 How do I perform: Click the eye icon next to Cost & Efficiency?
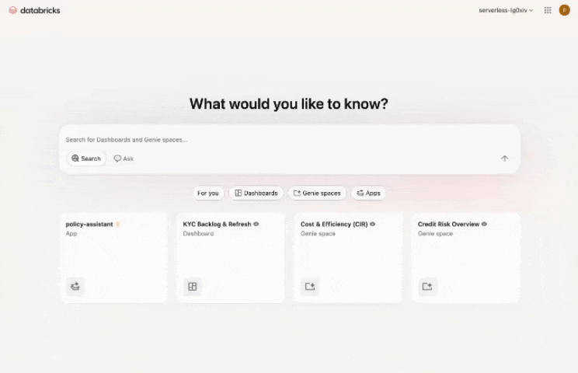[x=373, y=224]
